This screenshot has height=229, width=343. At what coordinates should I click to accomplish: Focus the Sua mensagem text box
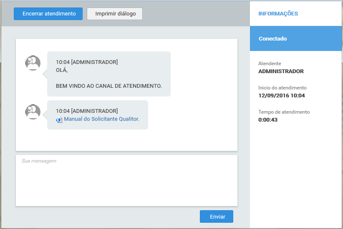[x=127, y=181]
